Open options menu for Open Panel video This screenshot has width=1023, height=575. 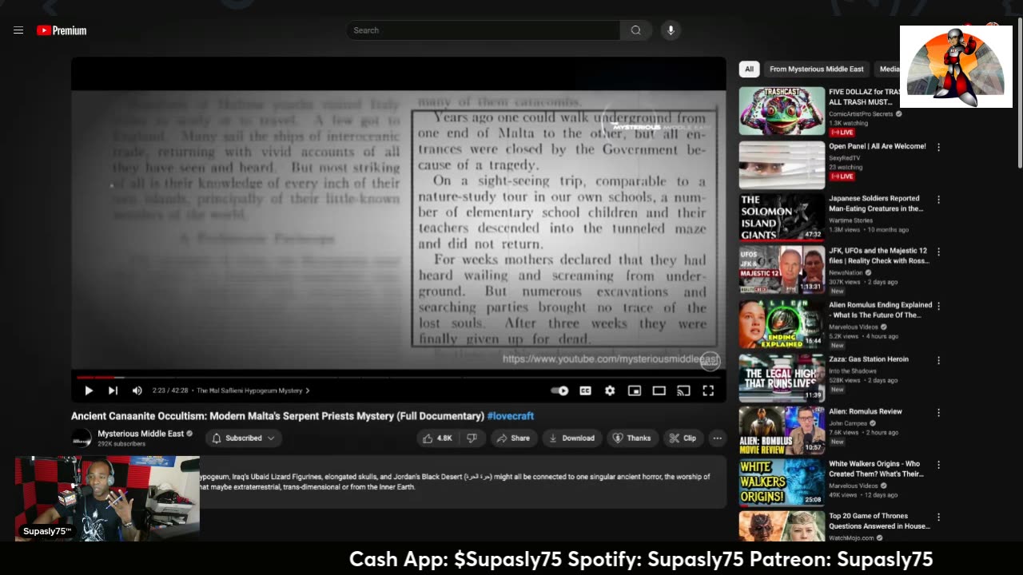click(x=938, y=147)
